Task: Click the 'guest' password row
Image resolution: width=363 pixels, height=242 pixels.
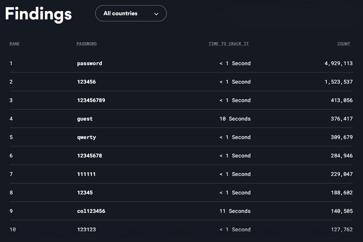Action: [85, 119]
